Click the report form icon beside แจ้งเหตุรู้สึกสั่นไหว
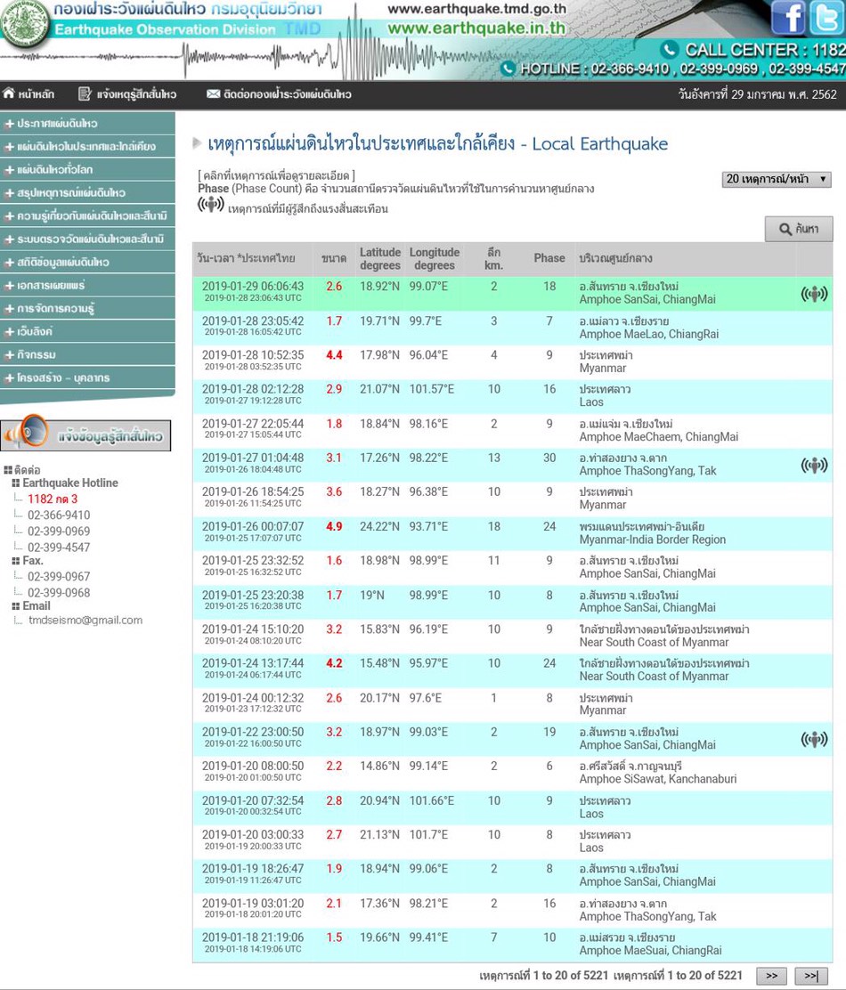The width and height of the screenshot is (846, 990). (x=85, y=94)
